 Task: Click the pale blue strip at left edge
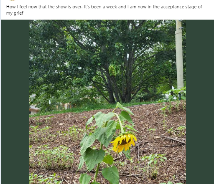coord(0,92)
